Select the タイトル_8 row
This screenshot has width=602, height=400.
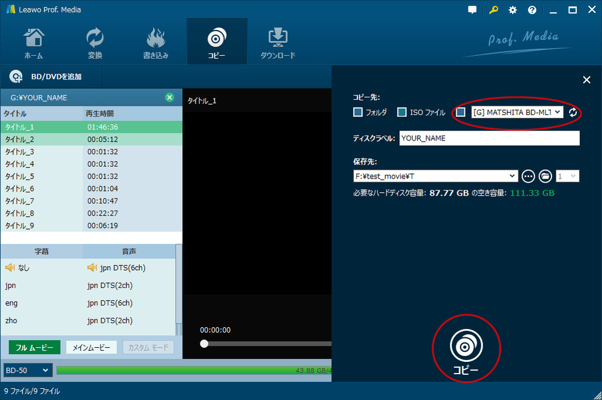click(91, 213)
